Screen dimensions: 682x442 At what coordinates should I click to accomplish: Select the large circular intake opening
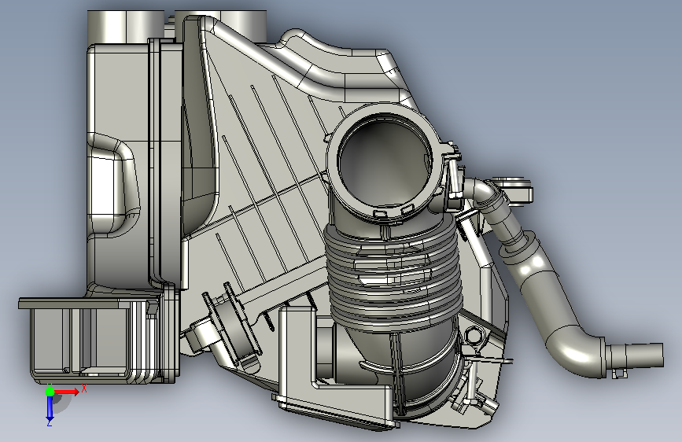tap(385, 161)
